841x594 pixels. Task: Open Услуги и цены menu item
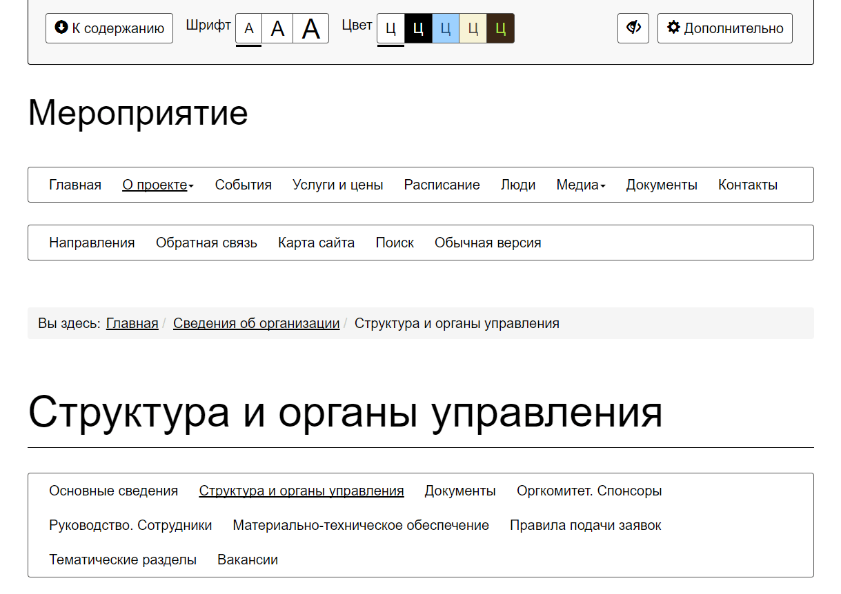337,185
